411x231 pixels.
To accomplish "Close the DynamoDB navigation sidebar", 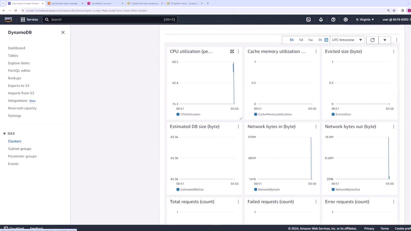I will point(63,32).
